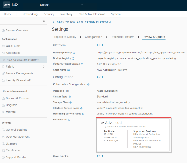This screenshot has width=187, height=163.
Task: Open the Default project dropdown
Action: tap(62, 5)
